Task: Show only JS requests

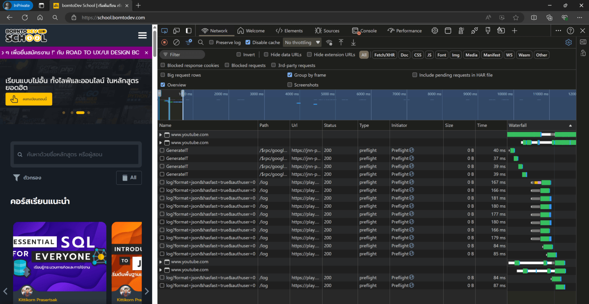Action: 429,55
